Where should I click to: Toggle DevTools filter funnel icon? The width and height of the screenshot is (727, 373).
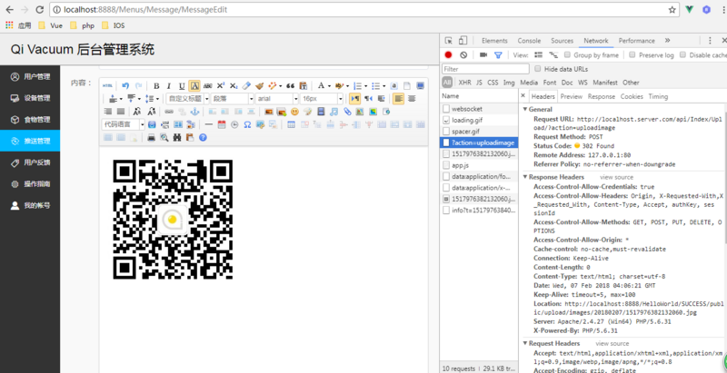tap(498, 55)
